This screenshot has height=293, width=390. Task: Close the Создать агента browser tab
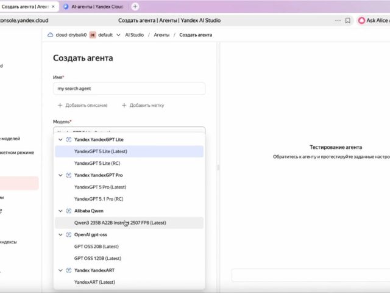pyautogui.click(x=53, y=7)
